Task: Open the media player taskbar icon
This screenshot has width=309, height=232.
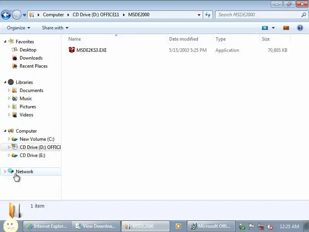Action: click(178, 226)
